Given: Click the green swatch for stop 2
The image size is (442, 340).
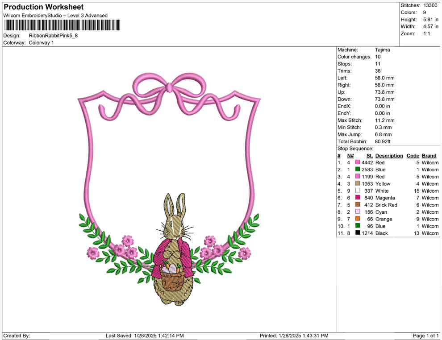Looking at the screenshot, I should (x=358, y=169).
